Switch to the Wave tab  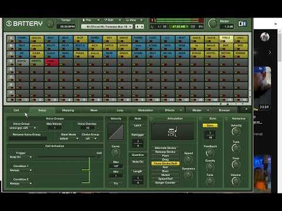[94, 110]
